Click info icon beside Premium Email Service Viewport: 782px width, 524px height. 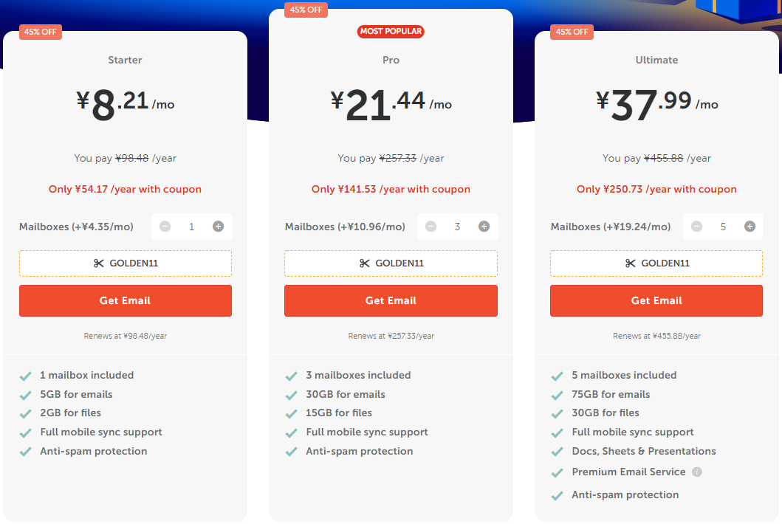click(x=697, y=472)
